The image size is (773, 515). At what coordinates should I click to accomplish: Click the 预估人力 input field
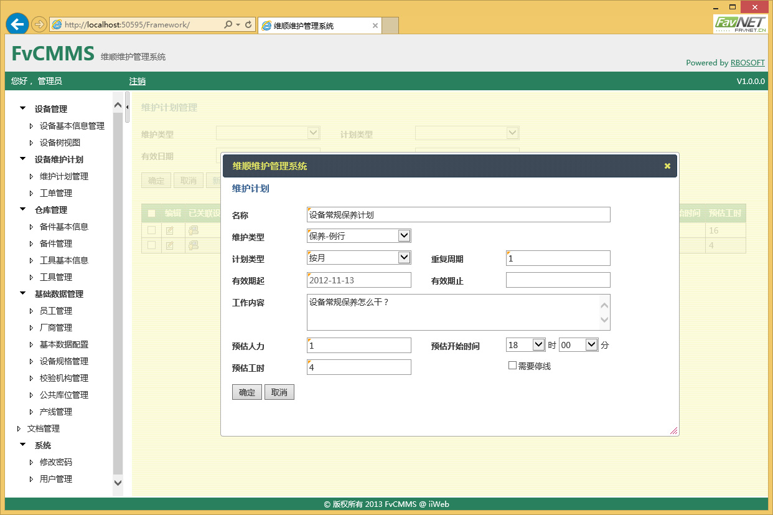coord(359,345)
